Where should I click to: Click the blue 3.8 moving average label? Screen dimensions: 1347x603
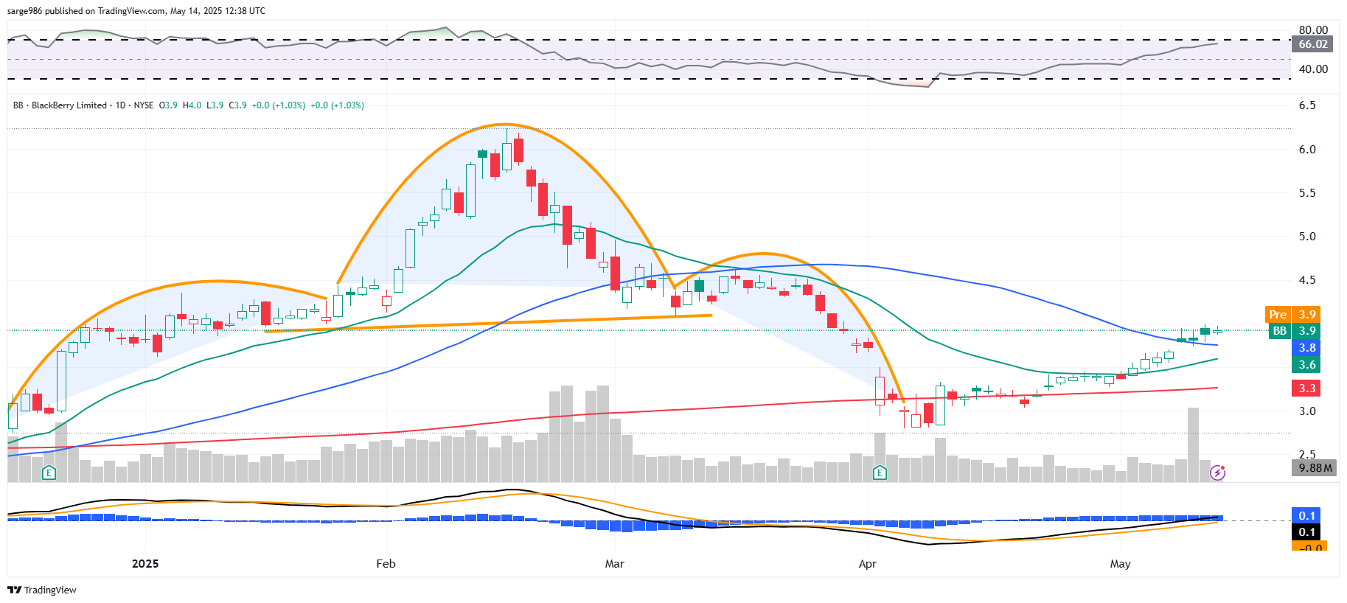1306,348
